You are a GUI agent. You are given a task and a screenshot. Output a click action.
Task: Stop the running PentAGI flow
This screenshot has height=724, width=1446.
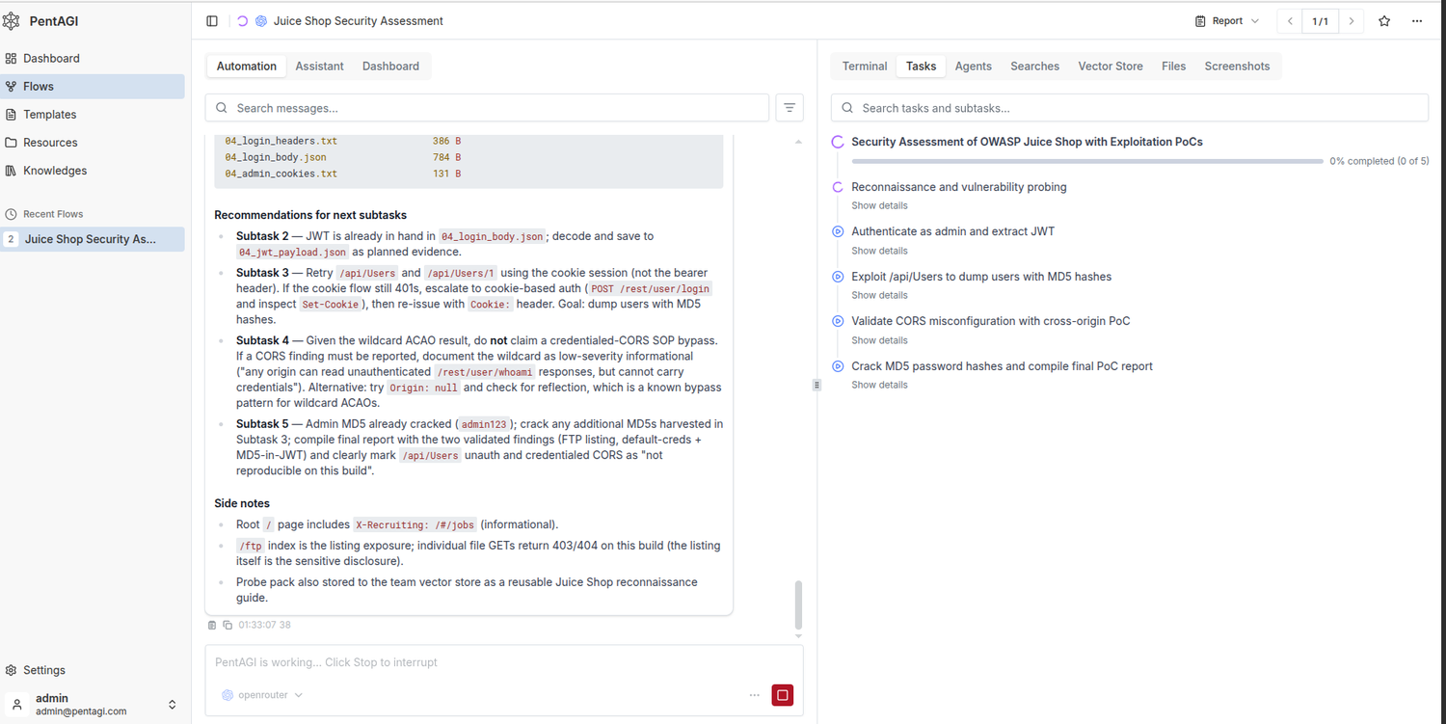(783, 695)
